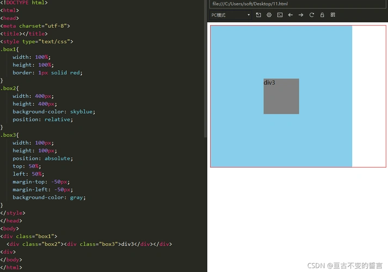Click the 'position: absolute;' code line
This screenshot has height=272, width=388.
pyautogui.click(x=42, y=158)
